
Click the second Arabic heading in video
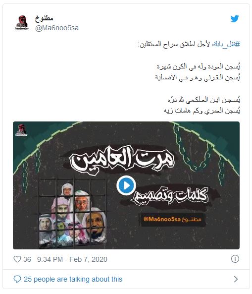coord(170,196)
